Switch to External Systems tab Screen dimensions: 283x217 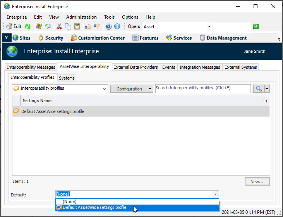240,67
